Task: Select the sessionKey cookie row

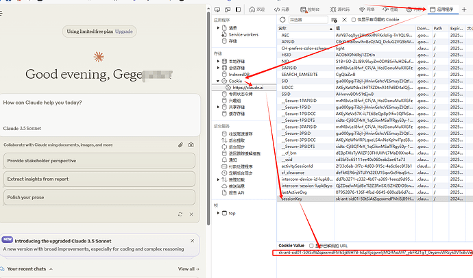Action: [x=375, y=199]
